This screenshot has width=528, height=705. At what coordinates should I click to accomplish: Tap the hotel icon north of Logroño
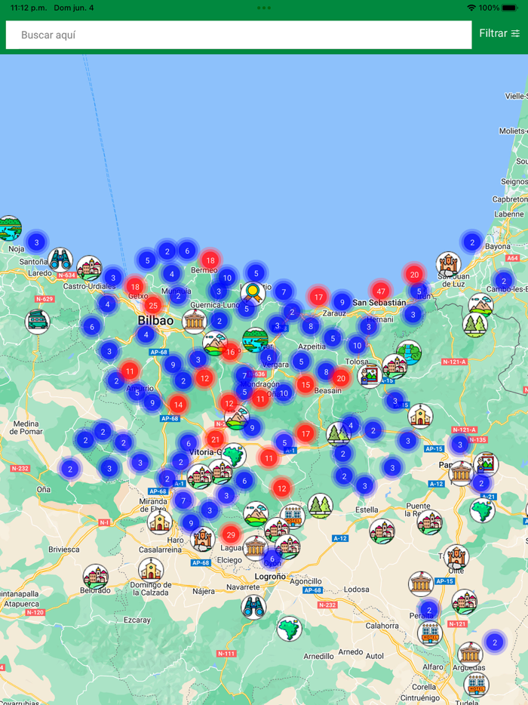point(293,516)
